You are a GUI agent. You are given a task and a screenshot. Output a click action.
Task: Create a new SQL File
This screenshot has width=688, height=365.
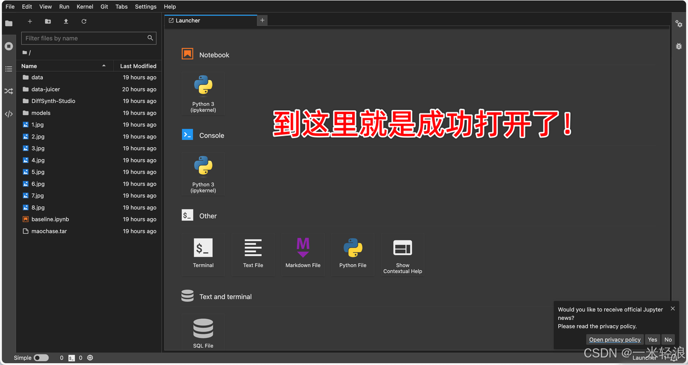tap(203, 329)
